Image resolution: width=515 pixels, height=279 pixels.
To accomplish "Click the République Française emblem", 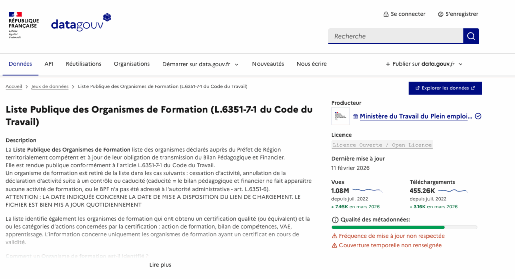I will pyautogui.click(x=23, y=24).
